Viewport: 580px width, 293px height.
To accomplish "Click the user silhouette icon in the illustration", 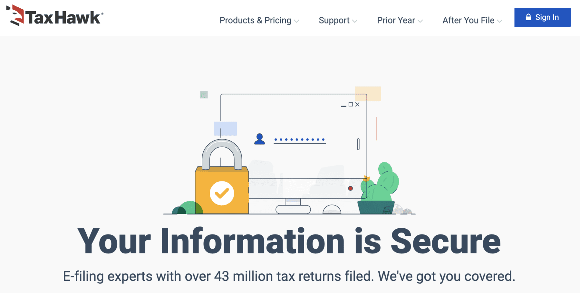I will [x=259, y=139].
